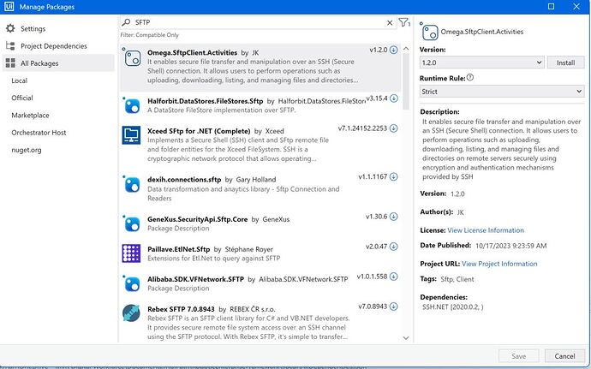
Task: Click the Install button
Action: pos(565,62)
